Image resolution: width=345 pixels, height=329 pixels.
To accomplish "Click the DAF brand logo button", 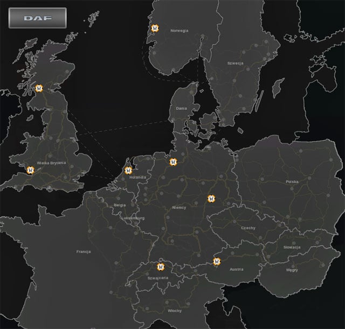I will click(x=37, y=18).
